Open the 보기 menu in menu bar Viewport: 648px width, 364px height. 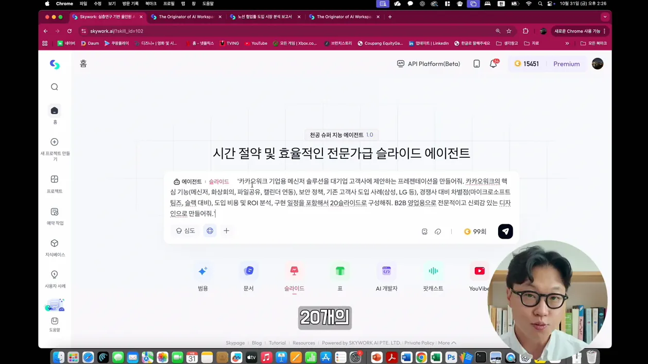[x=112, y=4]
